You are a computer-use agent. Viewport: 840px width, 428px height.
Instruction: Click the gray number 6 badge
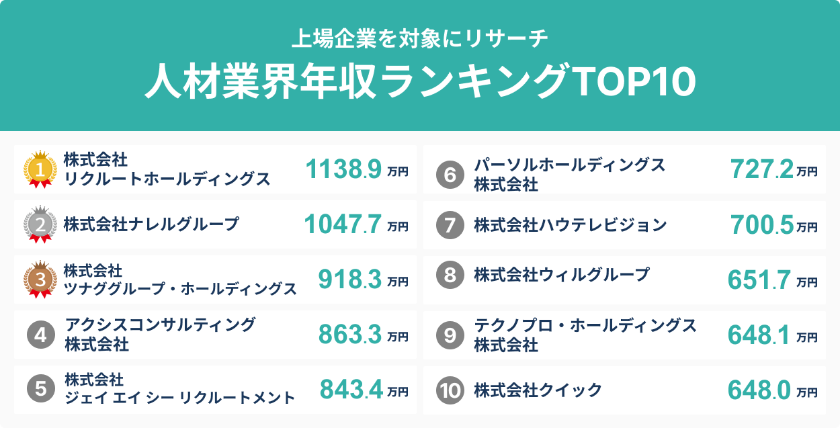coord(450,175)
